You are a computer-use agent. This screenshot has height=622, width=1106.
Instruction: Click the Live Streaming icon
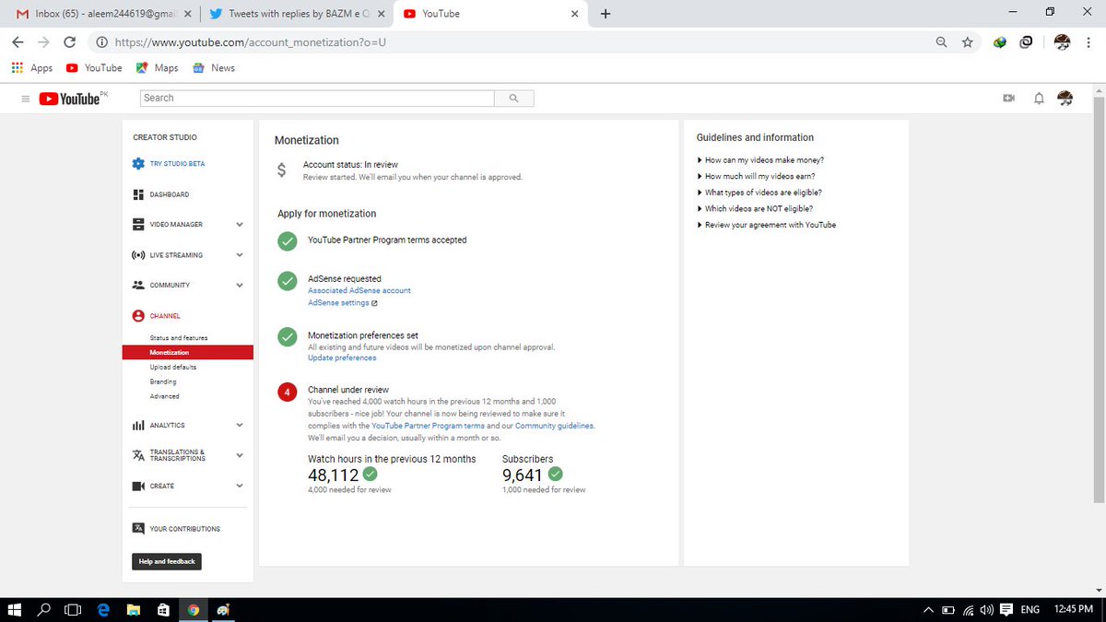click(x=138, y=255)
